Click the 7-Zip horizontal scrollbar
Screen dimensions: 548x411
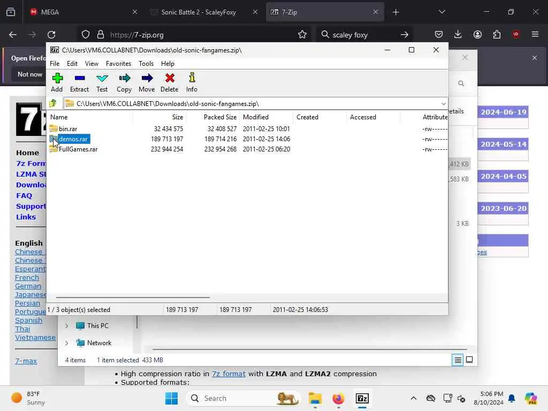133,298
